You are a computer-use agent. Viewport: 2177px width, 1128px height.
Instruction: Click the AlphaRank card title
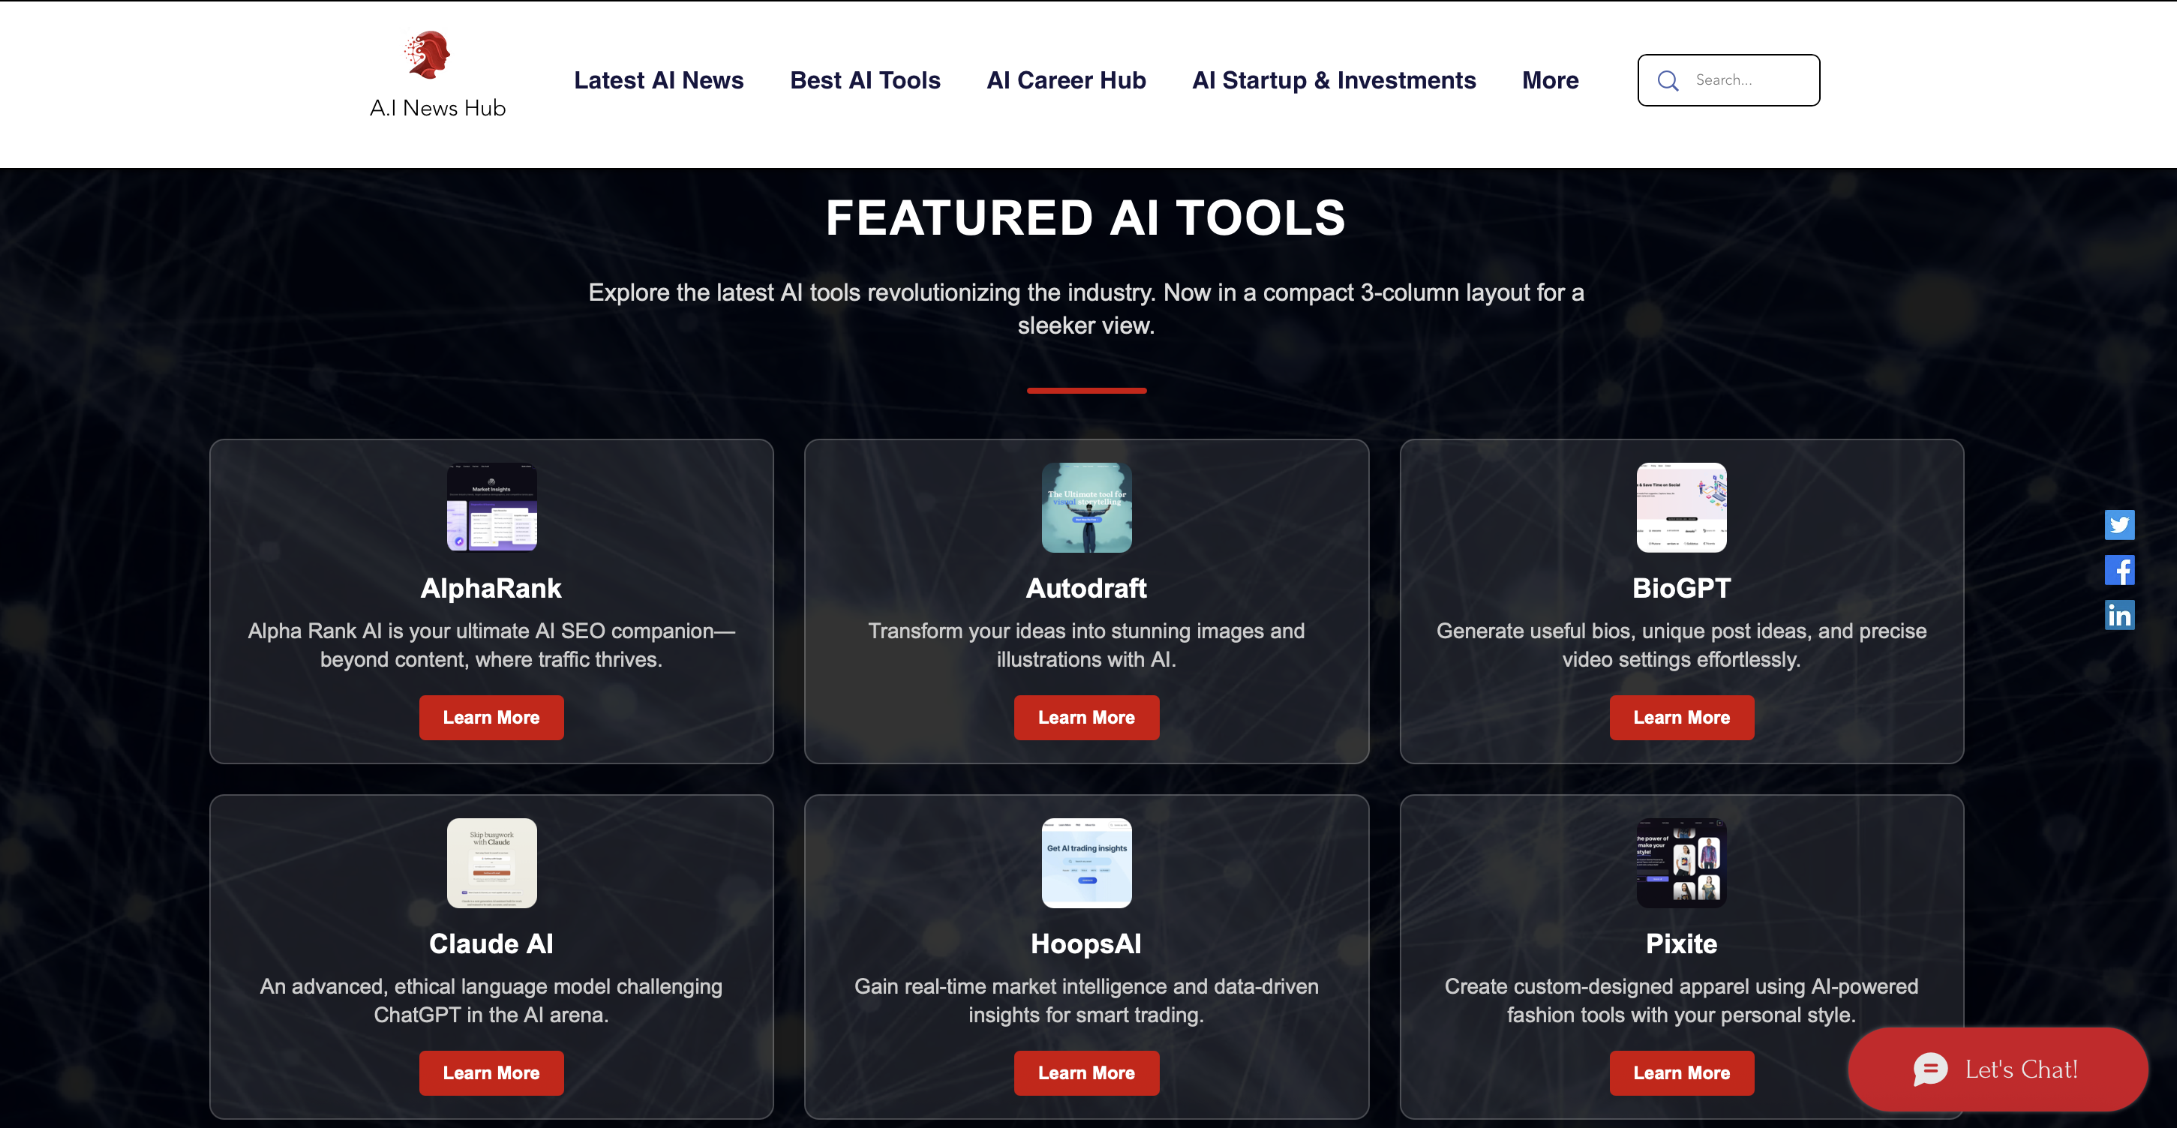(x=491, y=588)
